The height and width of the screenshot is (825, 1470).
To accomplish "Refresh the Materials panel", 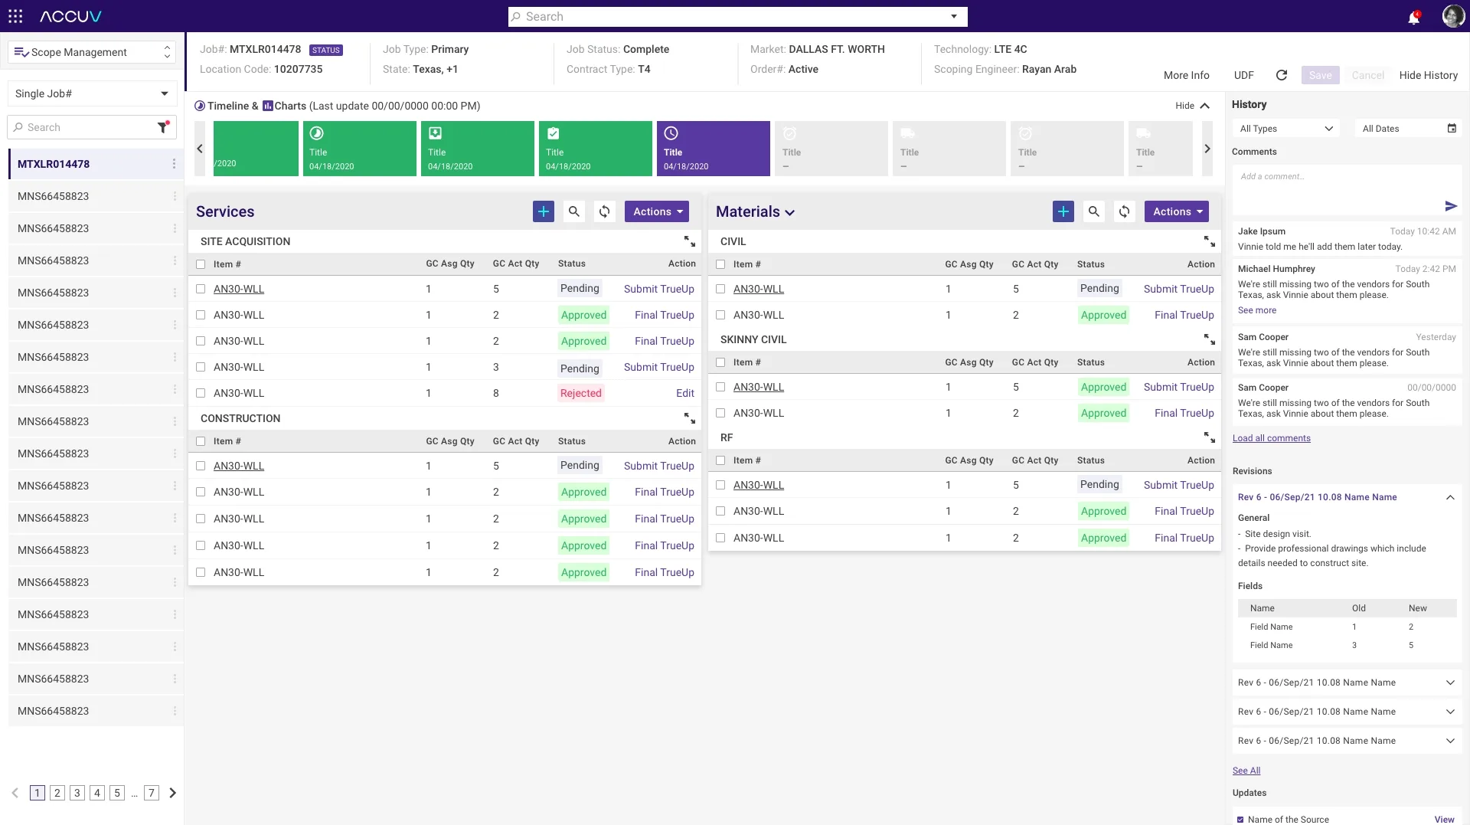I will pyautogui.click(x=1125, y=211).
